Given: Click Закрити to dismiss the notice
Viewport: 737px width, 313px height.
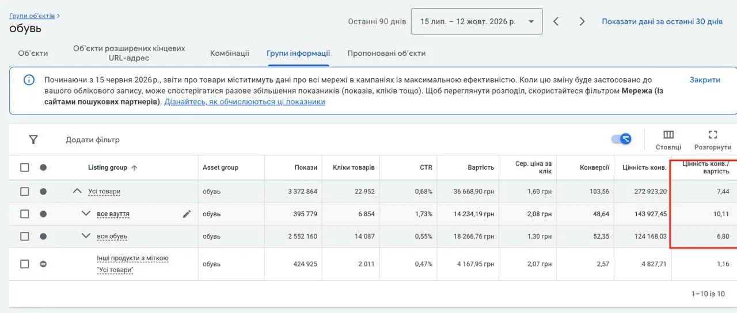Looking at the screenshot, I should click(705, 80).
